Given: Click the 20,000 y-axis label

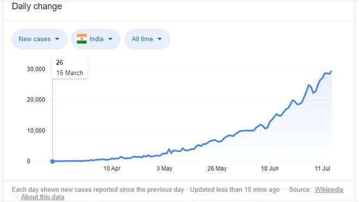Looking at the screenshot, I should coord(36,100).
